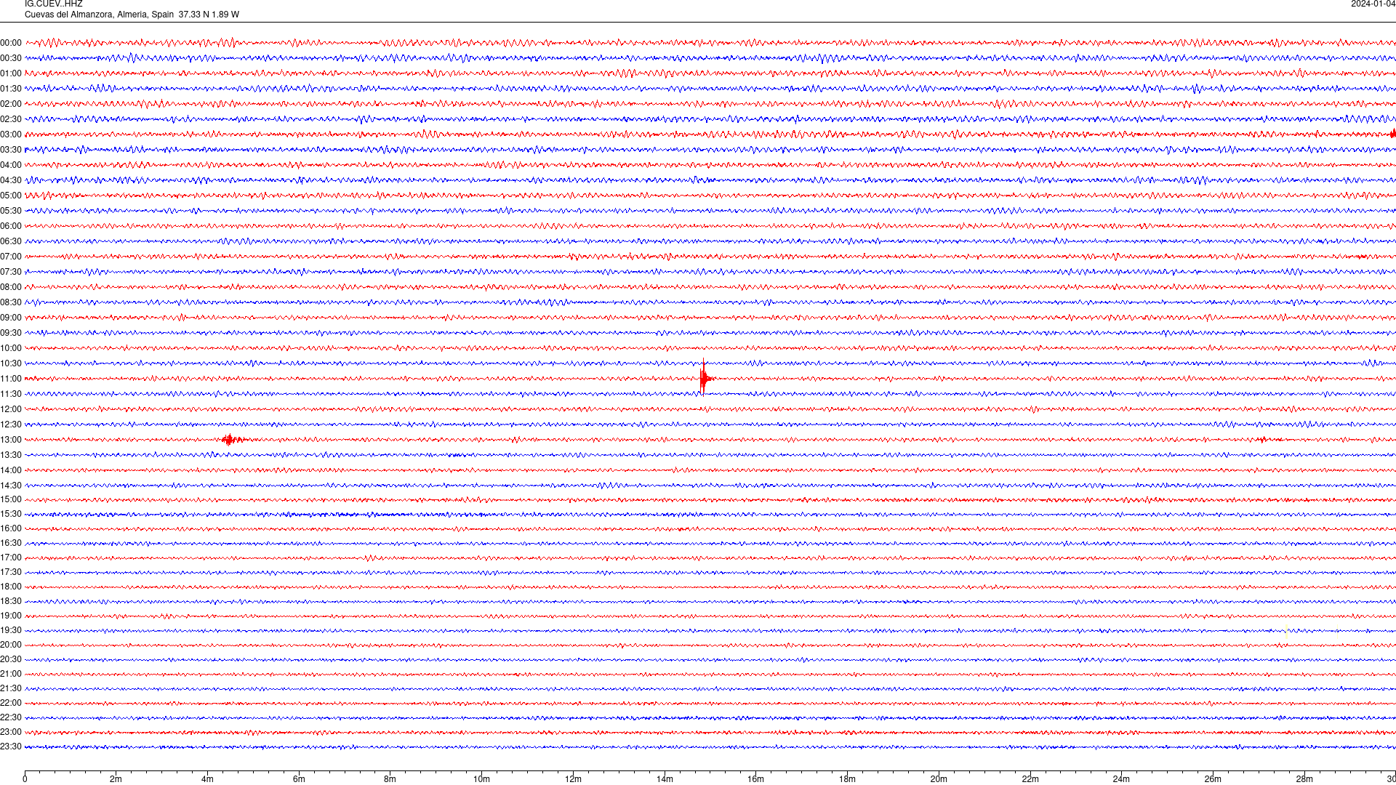This screenshot has width=1396, height=785.
Task: Select the 00:00 trace time label
Action: [11, 43]
